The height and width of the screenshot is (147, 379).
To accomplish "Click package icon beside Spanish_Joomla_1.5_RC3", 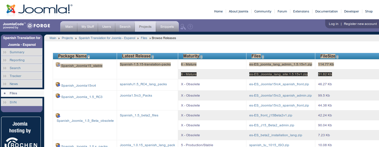I will tap(58, 96).
